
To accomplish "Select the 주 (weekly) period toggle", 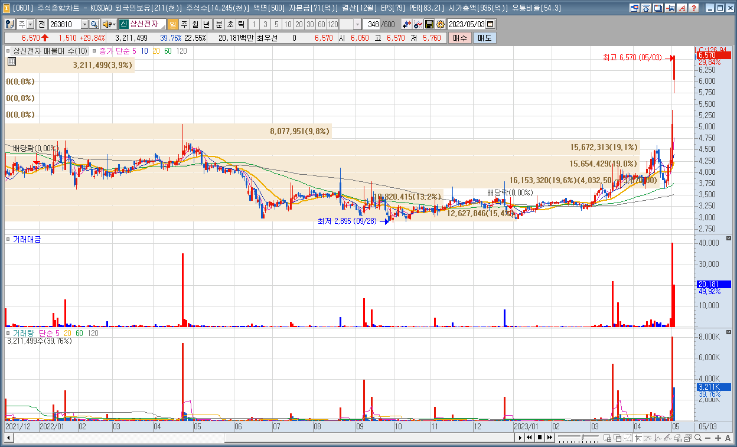I will (184, 24).
